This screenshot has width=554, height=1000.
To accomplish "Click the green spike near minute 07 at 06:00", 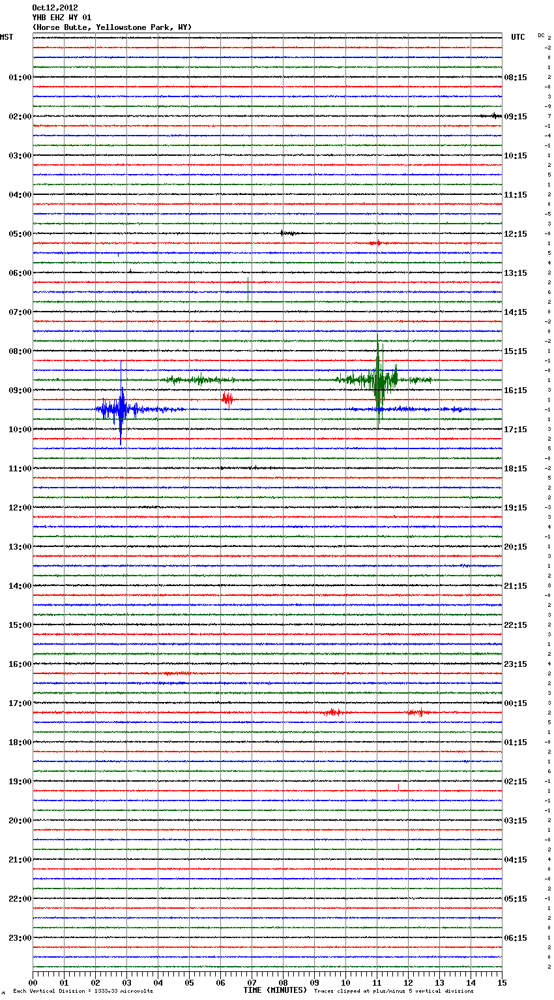I will point(248,289).
